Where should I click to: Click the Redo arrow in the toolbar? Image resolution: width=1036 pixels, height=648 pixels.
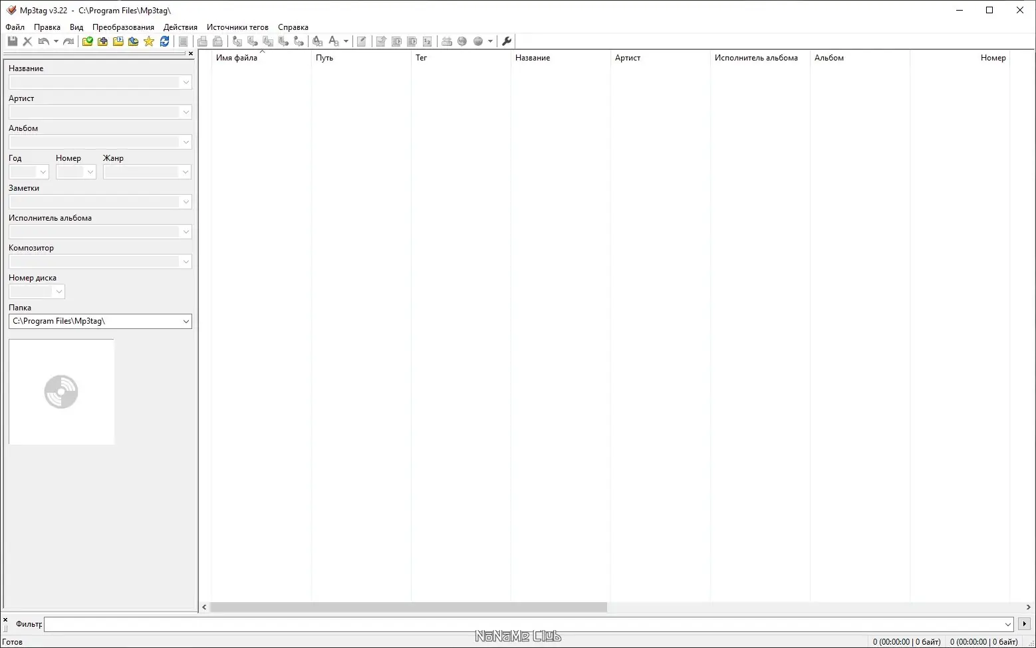click(x=68, y=41)
